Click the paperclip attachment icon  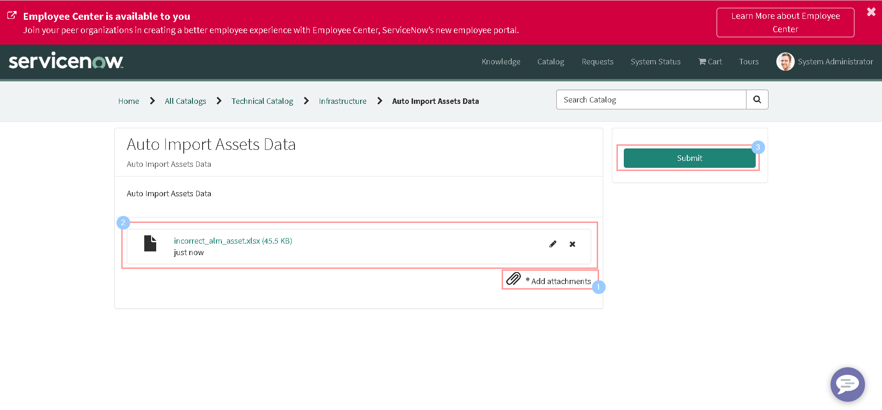513,279
